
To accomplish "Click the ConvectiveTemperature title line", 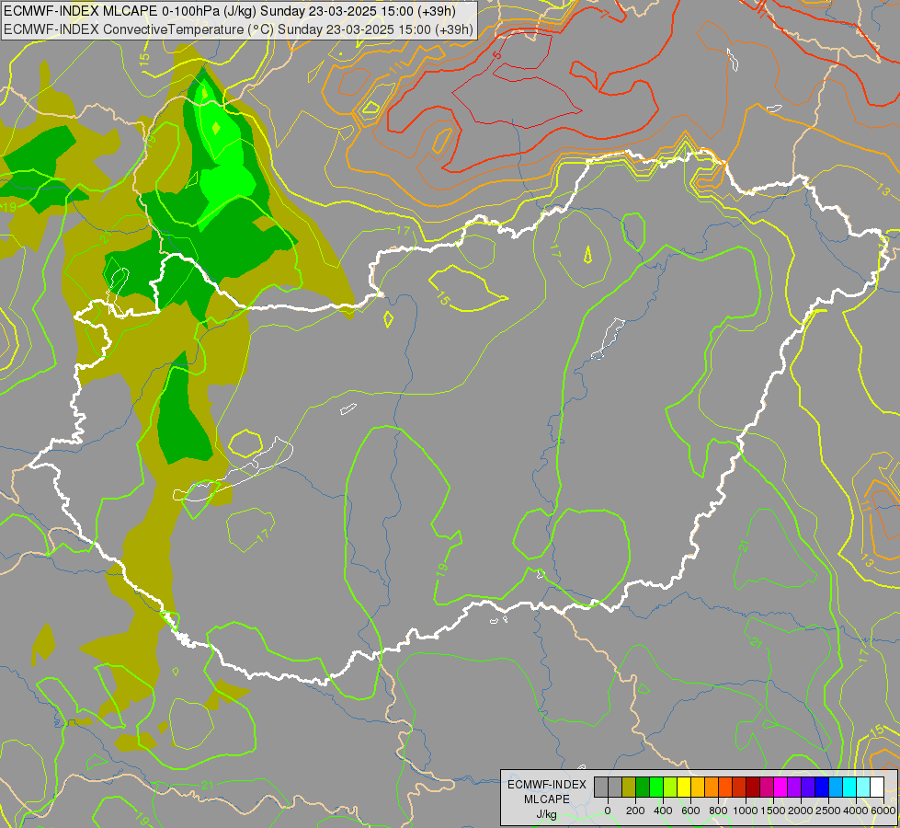I will tap(238, 29).
